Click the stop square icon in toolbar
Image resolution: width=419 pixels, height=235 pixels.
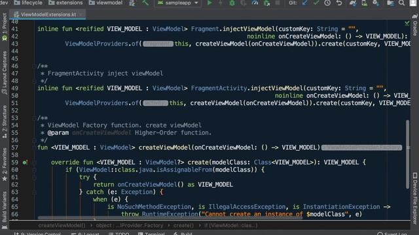coord(278,3)
